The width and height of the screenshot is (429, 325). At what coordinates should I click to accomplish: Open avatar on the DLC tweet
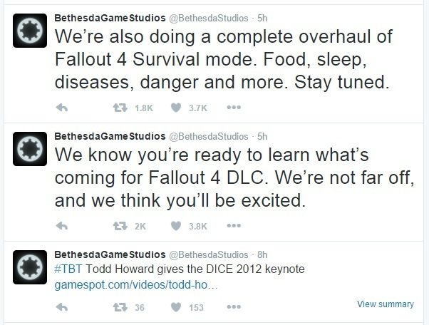tap(30, 149)
